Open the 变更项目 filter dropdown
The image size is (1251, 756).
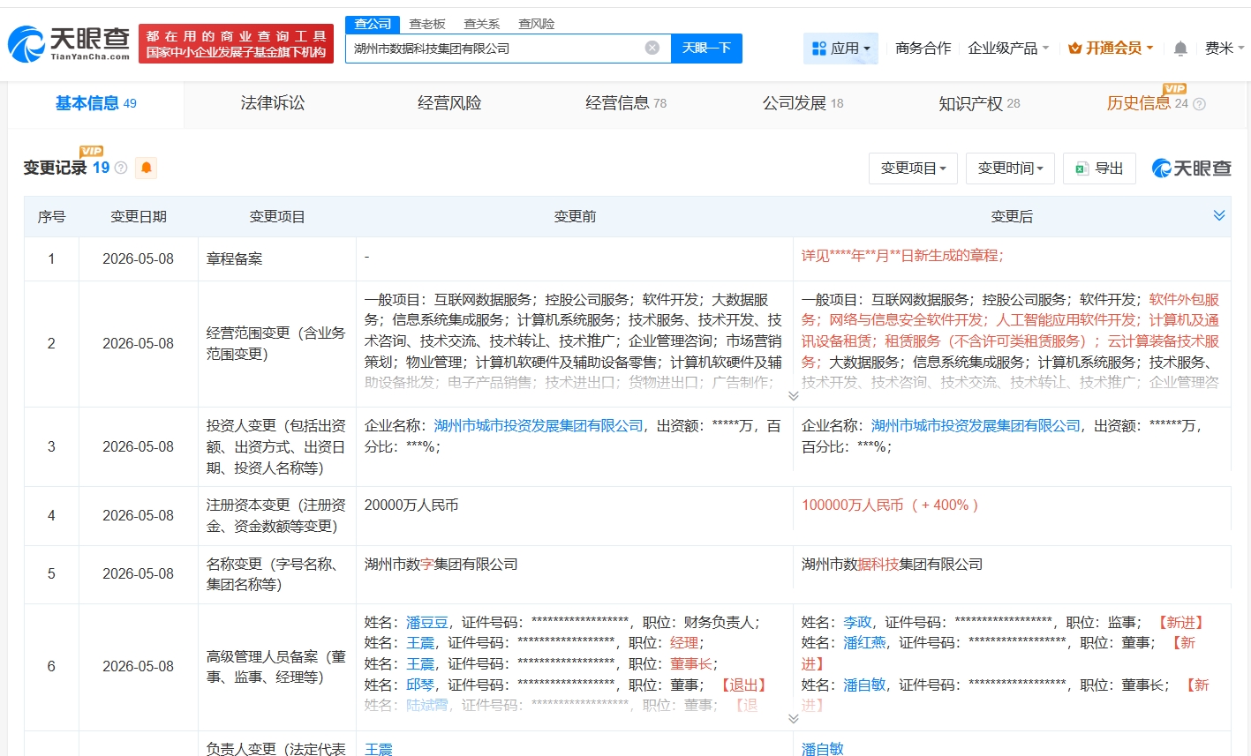tap(913, 168)
